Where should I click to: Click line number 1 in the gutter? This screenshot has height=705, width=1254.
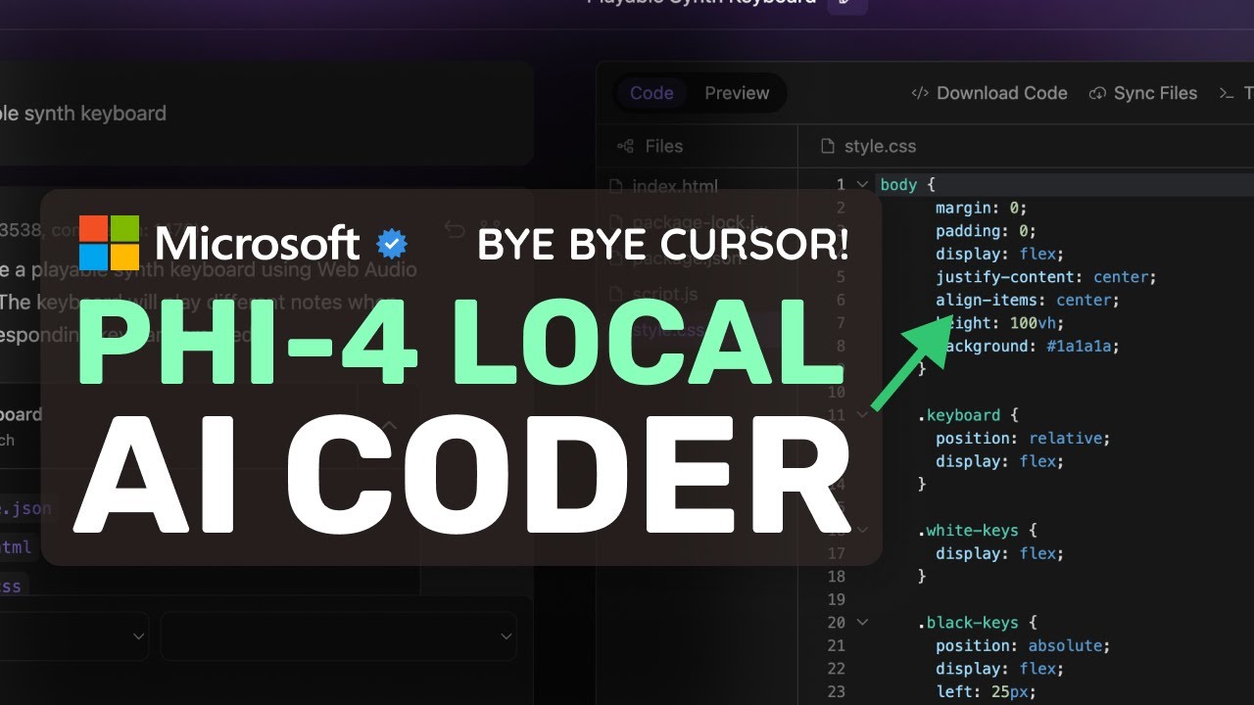[x=840, y=184]
